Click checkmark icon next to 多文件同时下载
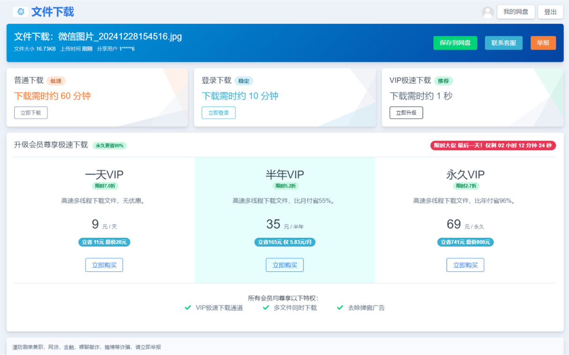 [x=266, y=307]
